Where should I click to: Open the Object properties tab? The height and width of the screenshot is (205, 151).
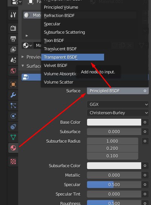[x=13, y=84]
